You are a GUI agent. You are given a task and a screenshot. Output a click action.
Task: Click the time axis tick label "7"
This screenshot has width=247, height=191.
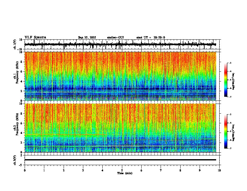tap(161, 170)
